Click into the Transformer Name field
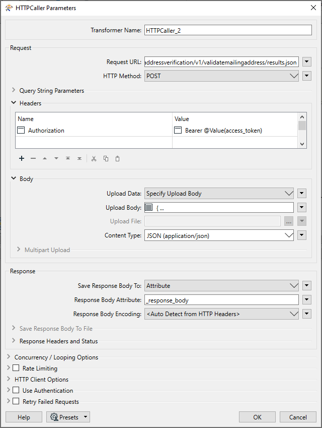Screen dimensions: 322x428 coord(227,30)
